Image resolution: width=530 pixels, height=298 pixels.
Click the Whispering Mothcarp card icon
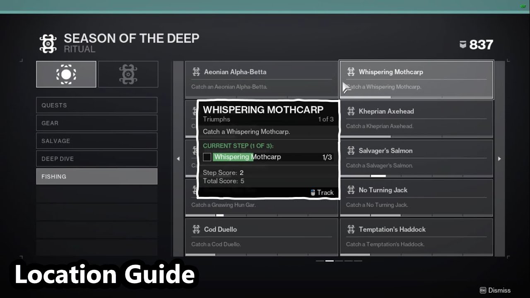pyautogui.click(x=351, y=72)
